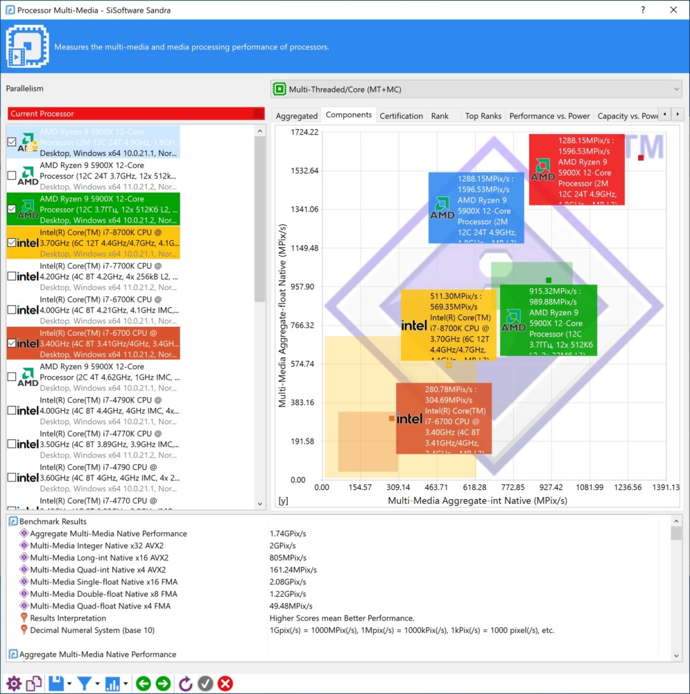Check the Intel Core i7-7700K checkbox
This screenshot has width=690, height=694.
(x=12, y=276)
